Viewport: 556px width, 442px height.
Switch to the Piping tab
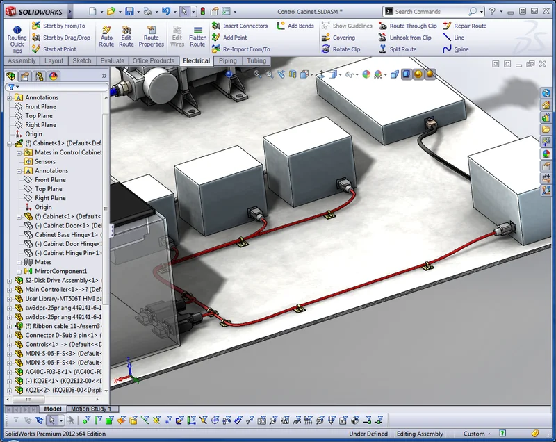click(227, 61)
